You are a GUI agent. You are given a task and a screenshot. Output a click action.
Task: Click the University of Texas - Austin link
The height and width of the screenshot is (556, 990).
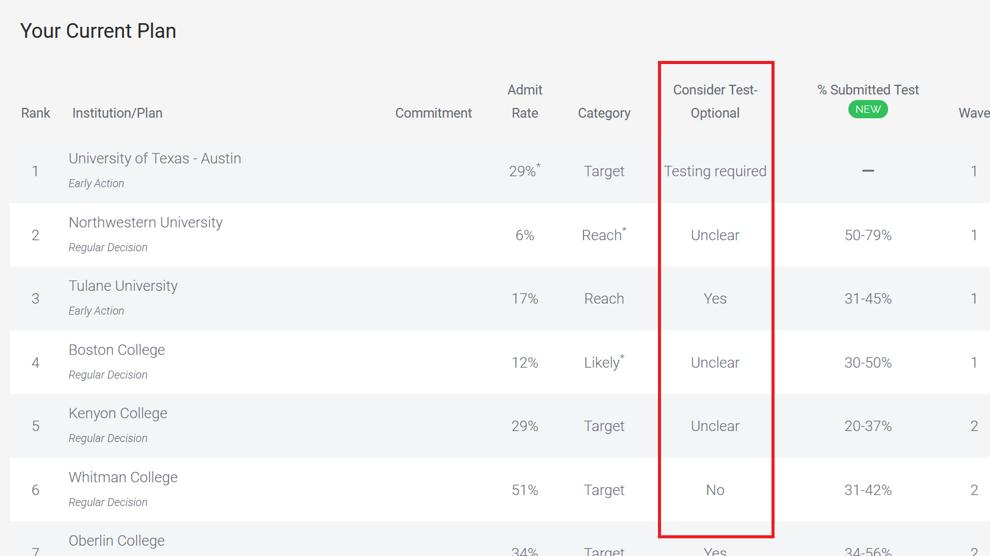(x=154, y=159)
